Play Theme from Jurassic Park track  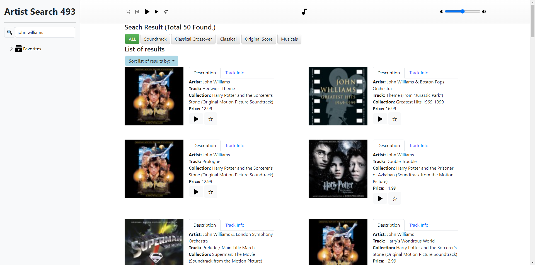(380, 119)
